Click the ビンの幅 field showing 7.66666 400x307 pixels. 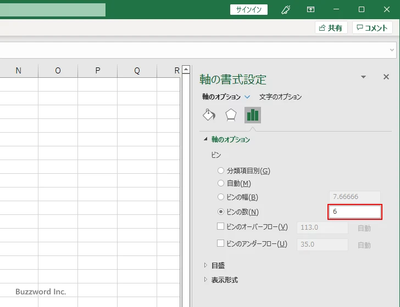(x=355, y=197)
